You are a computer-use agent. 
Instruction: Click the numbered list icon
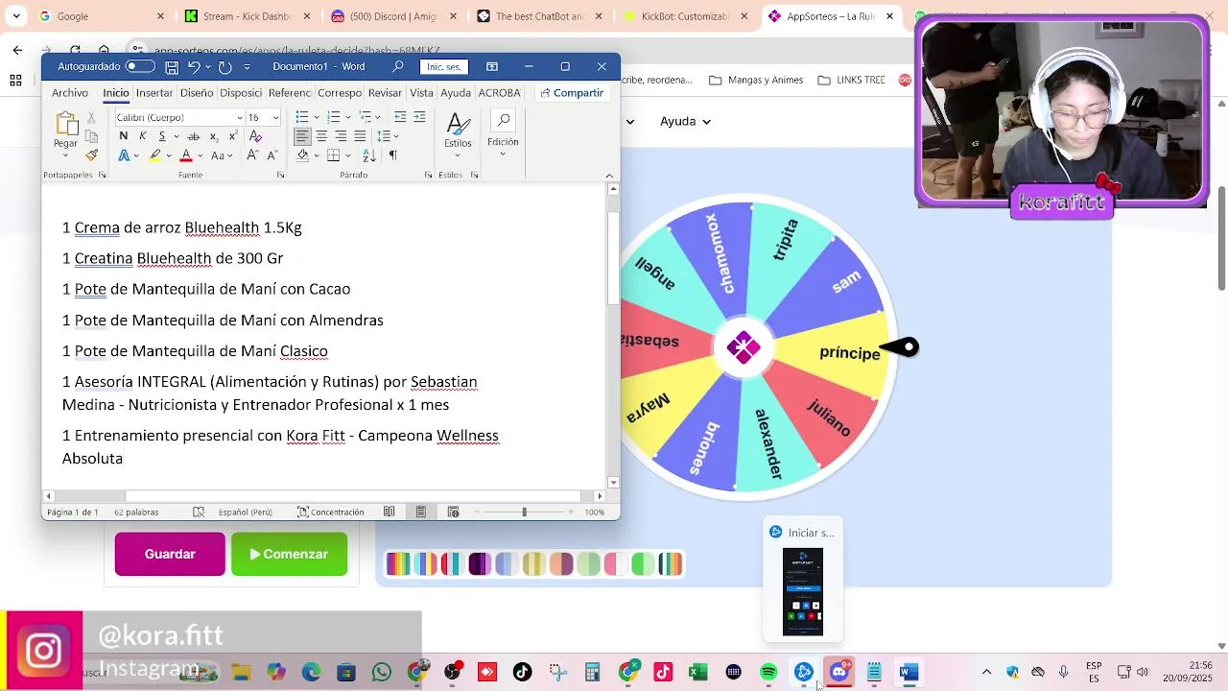pos(333,117)
